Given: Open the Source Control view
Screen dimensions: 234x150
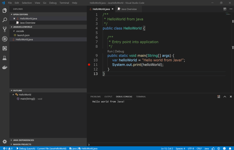Looking at the screenshot, I should pyautogui.click(x=5, y=29).
